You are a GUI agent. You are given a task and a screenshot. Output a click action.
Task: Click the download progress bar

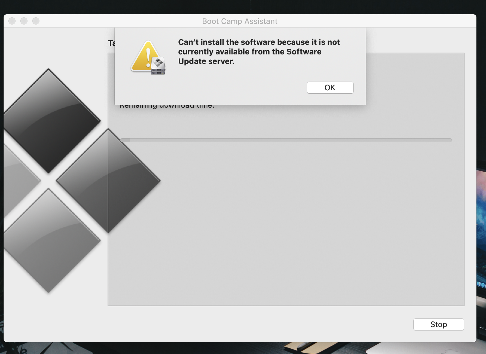tap(286, 140)
